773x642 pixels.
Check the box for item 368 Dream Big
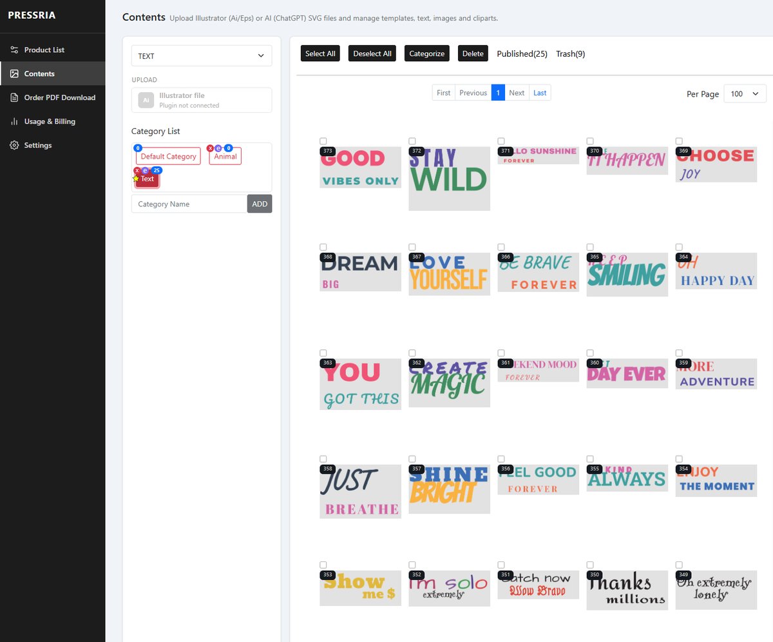(323, 247)
